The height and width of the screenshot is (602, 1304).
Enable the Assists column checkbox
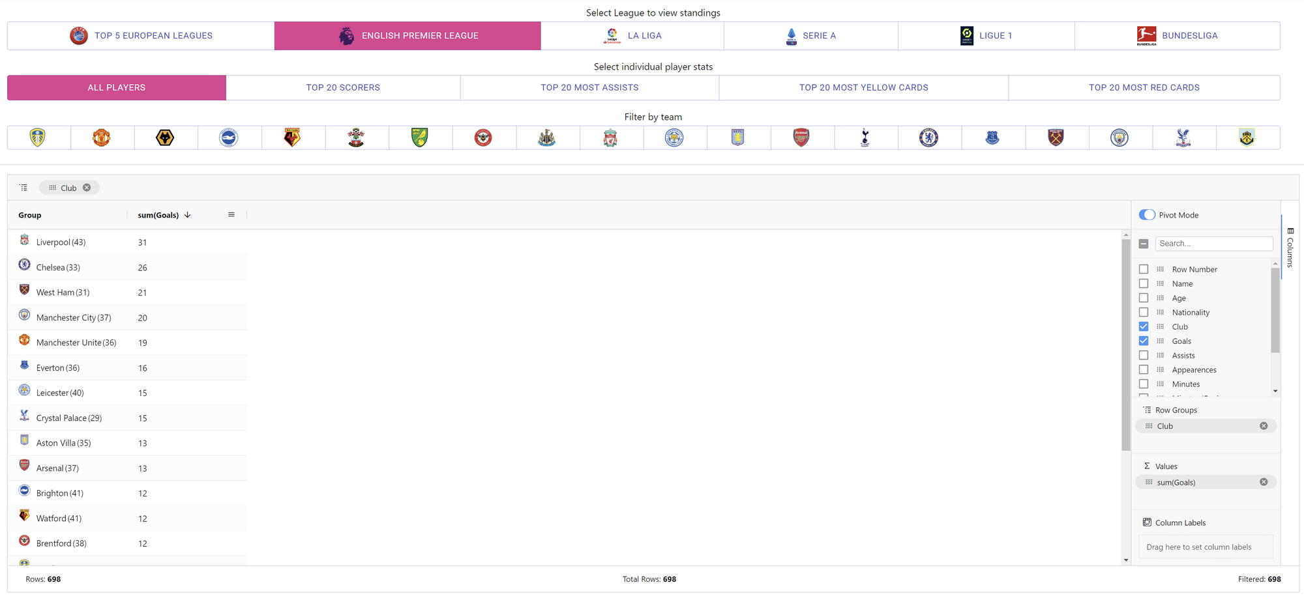coord(1144,355)
